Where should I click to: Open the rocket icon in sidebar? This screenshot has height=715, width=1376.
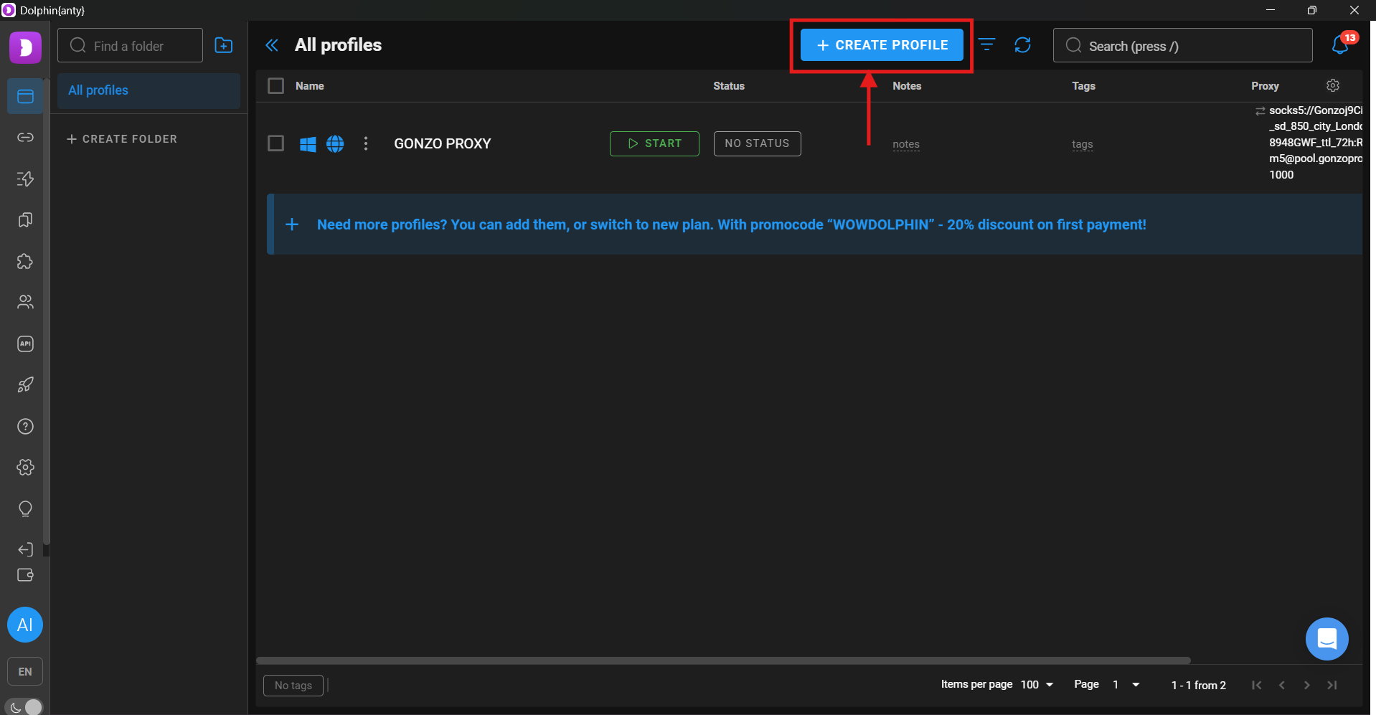[25, 385]
